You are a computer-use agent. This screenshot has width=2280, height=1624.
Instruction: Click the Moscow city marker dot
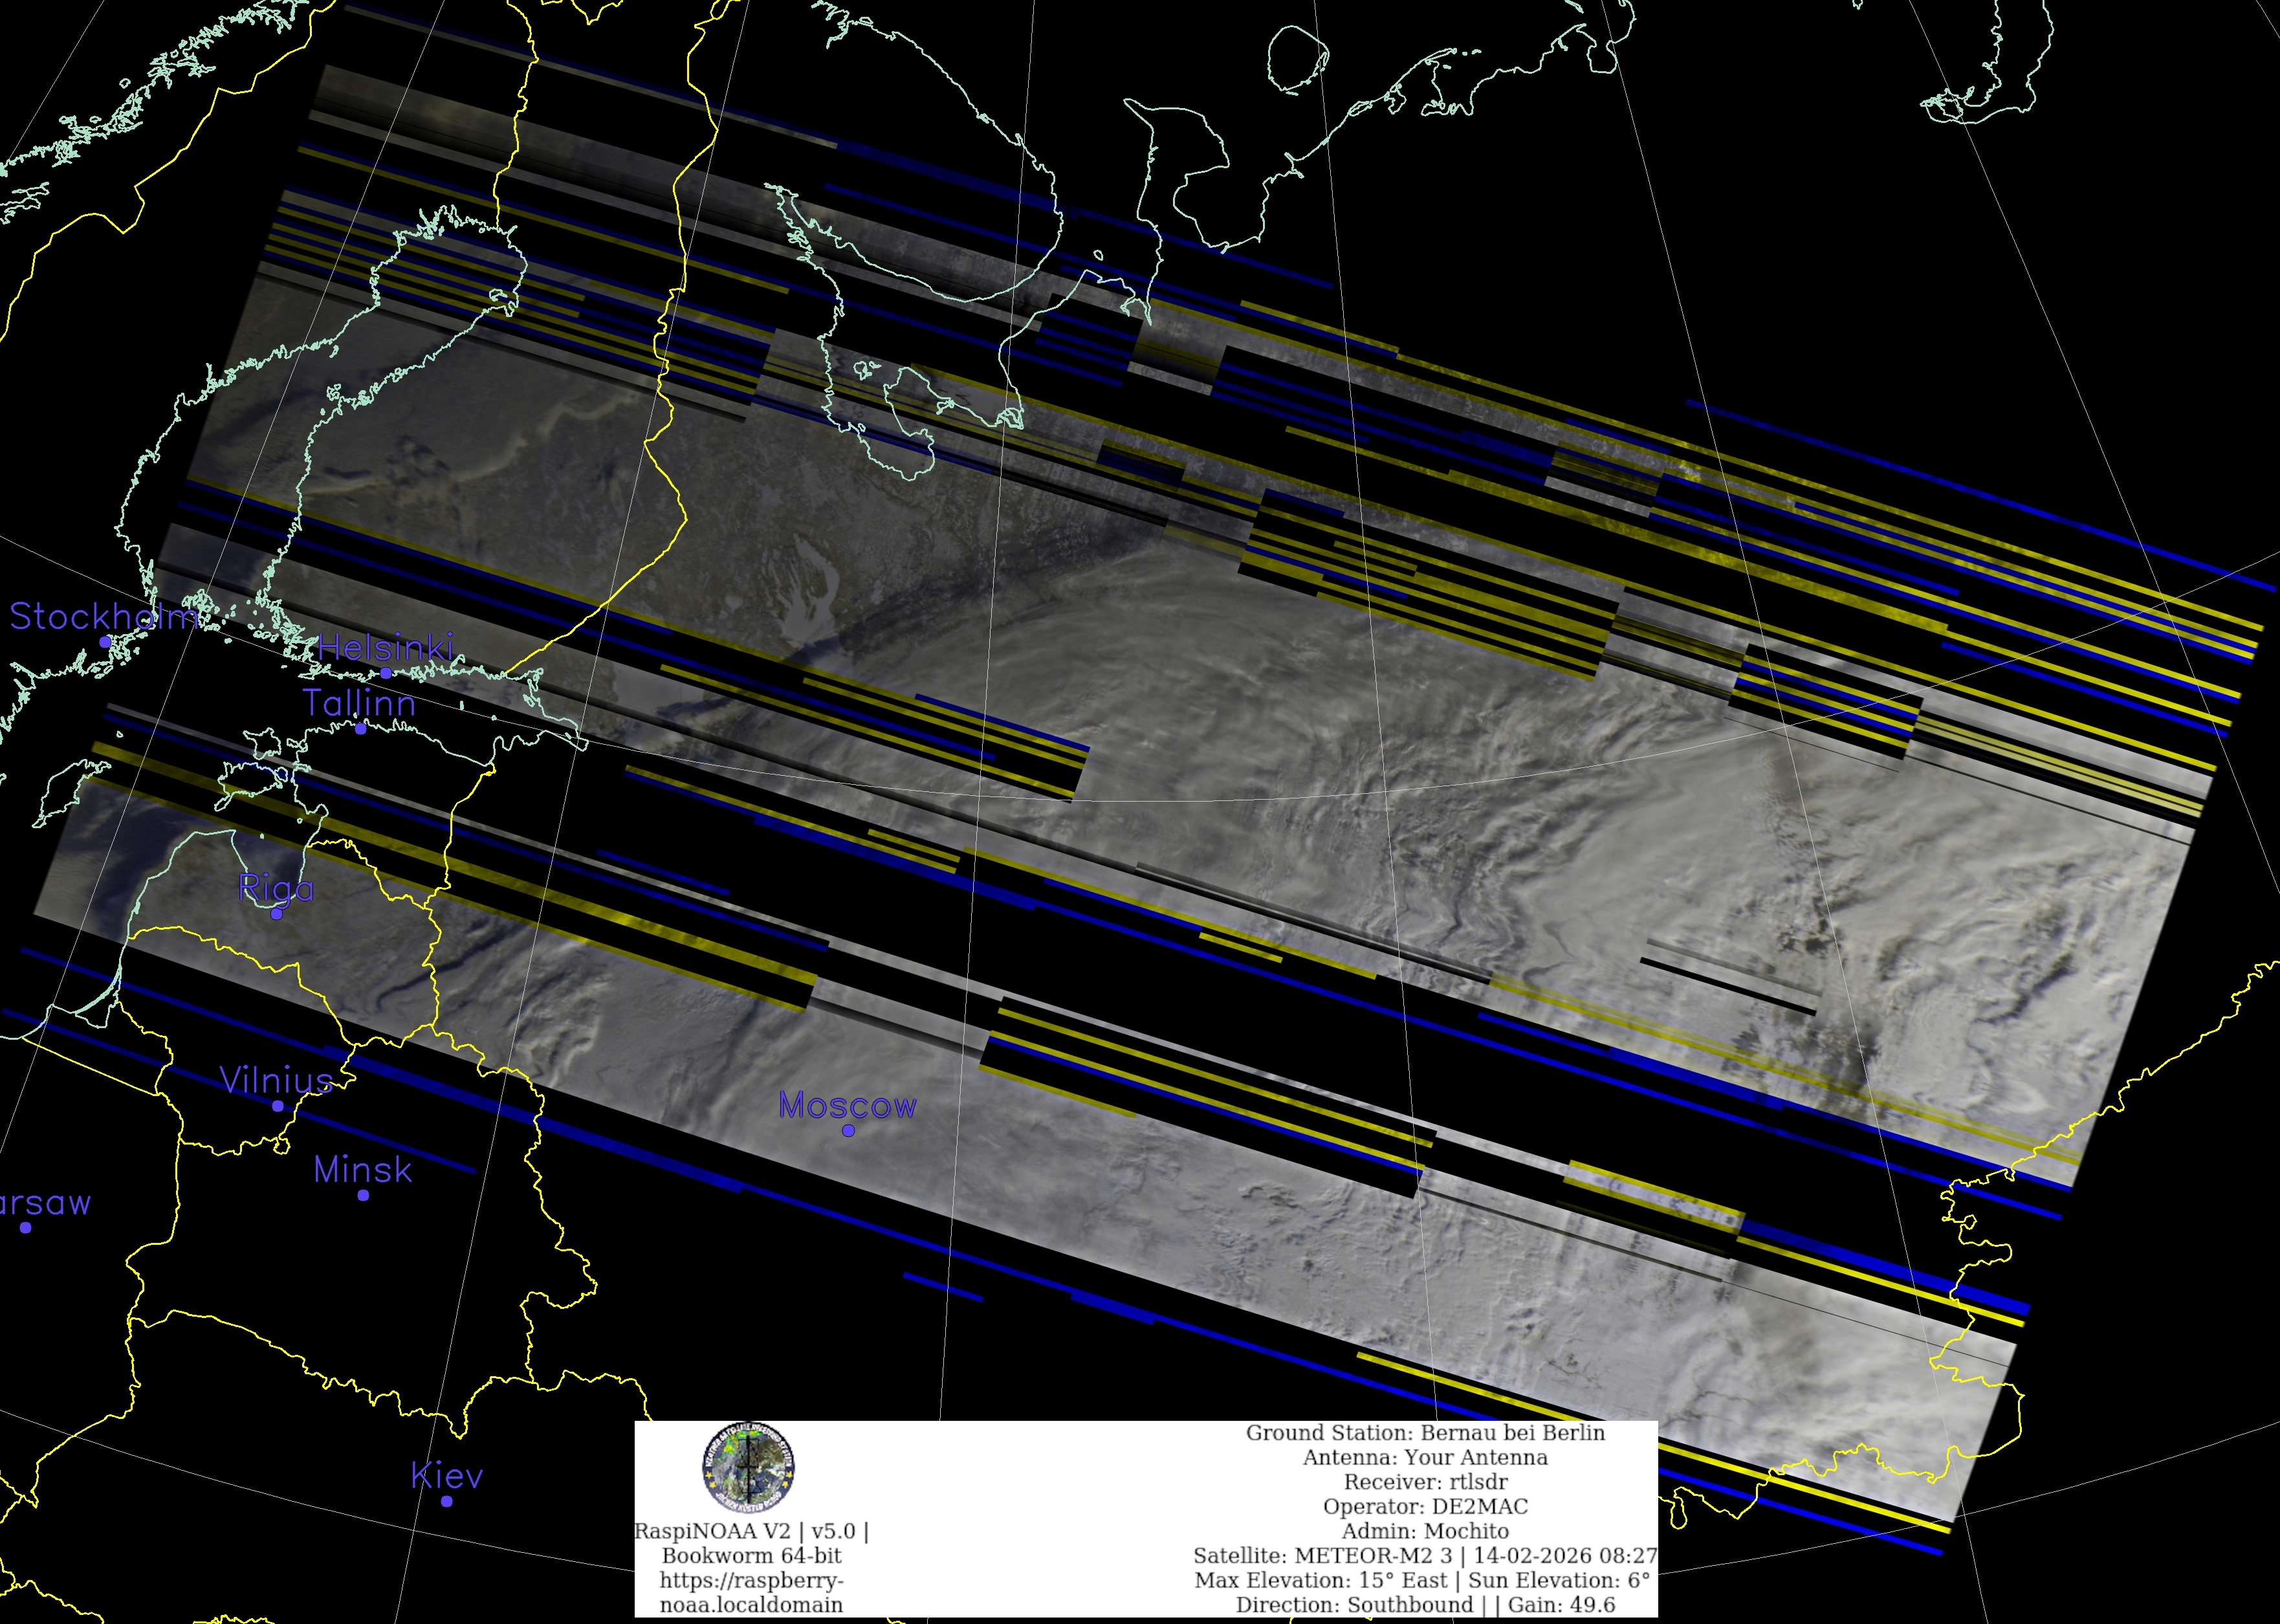coord(848,1130)
